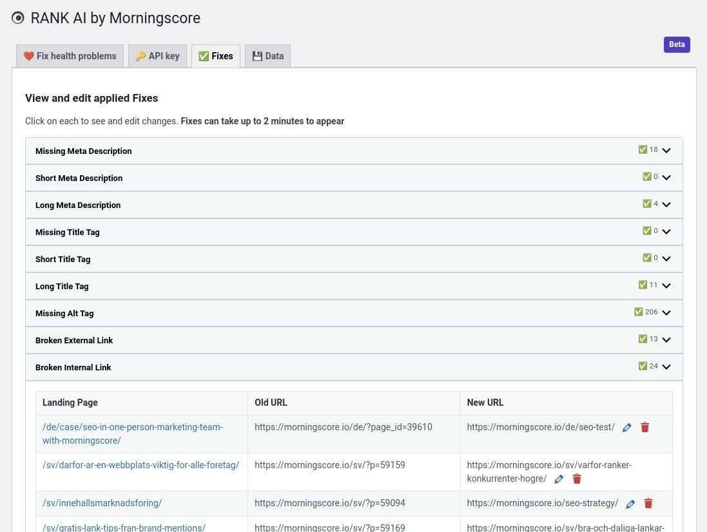The image size is (707, 532).
Task: Expand the Missing Meta Description section
Action: [666, 151]
